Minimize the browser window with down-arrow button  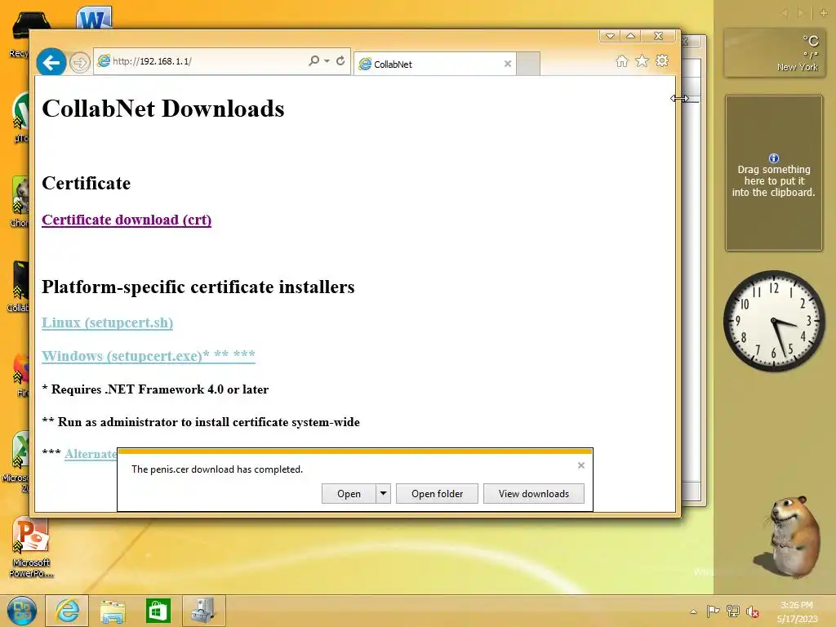click(610, 36)
